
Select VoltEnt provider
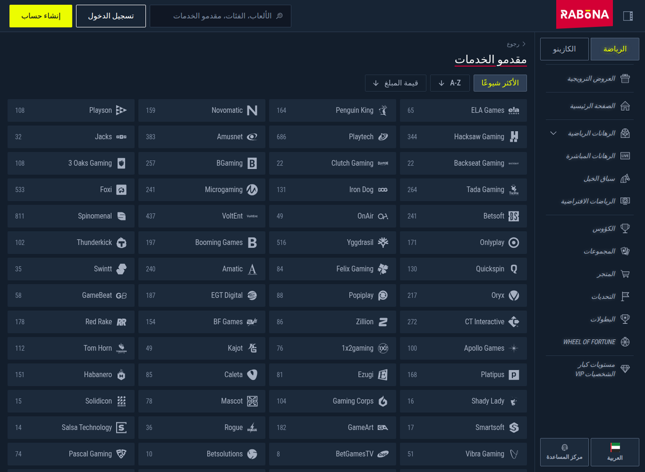click(x=202, y=216)
